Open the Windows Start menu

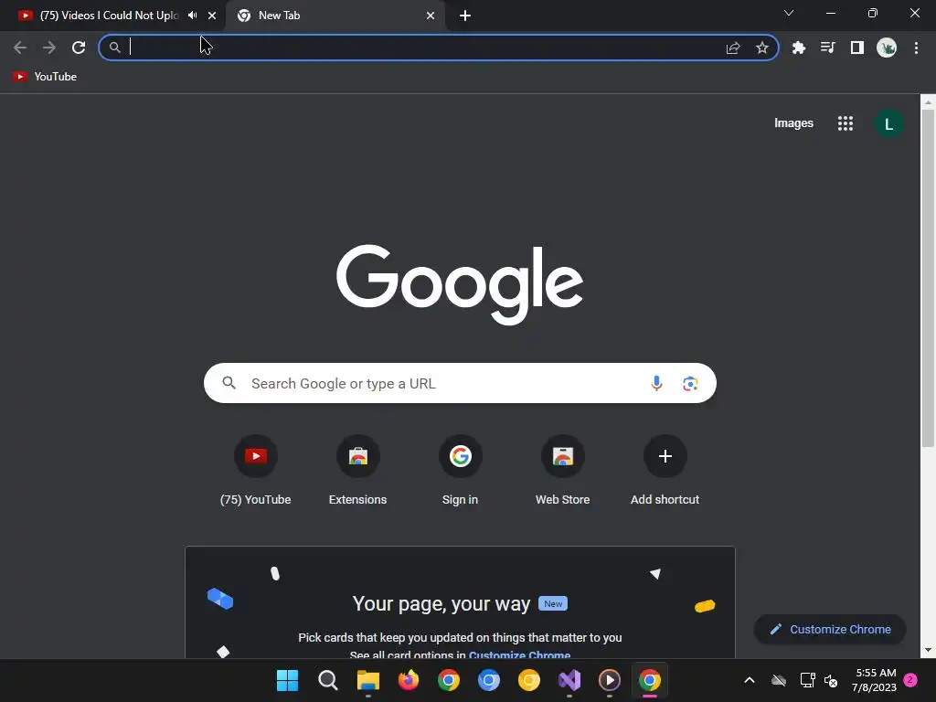[x=287, y=680]
